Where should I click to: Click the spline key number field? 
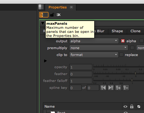(75, 88)
